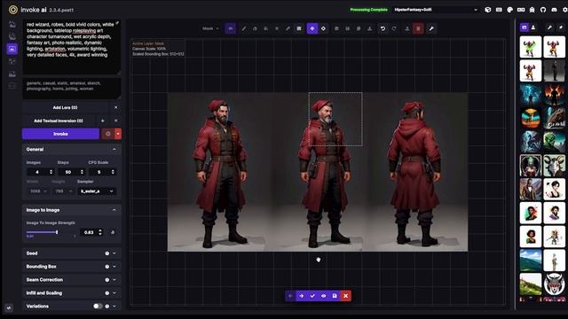Viewport: 568px width, 319px height.
Task: Upload an image to the canvas
Action: (407, 28)
